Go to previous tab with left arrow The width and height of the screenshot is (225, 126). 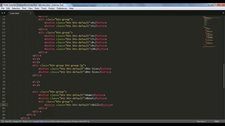pyautogui.click(x=2, y=13)
